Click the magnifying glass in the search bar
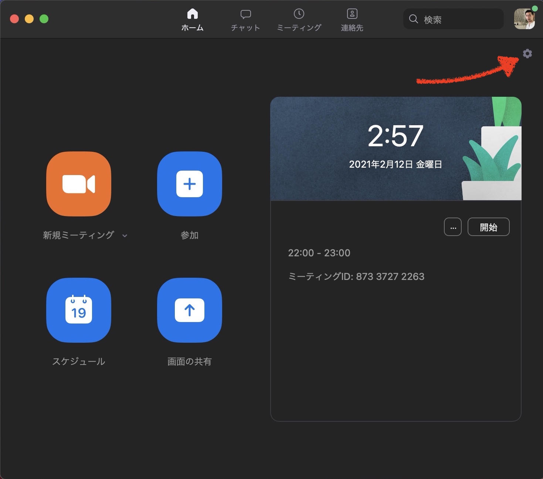This screenshot has width=543, height=479. pos(413,19)
